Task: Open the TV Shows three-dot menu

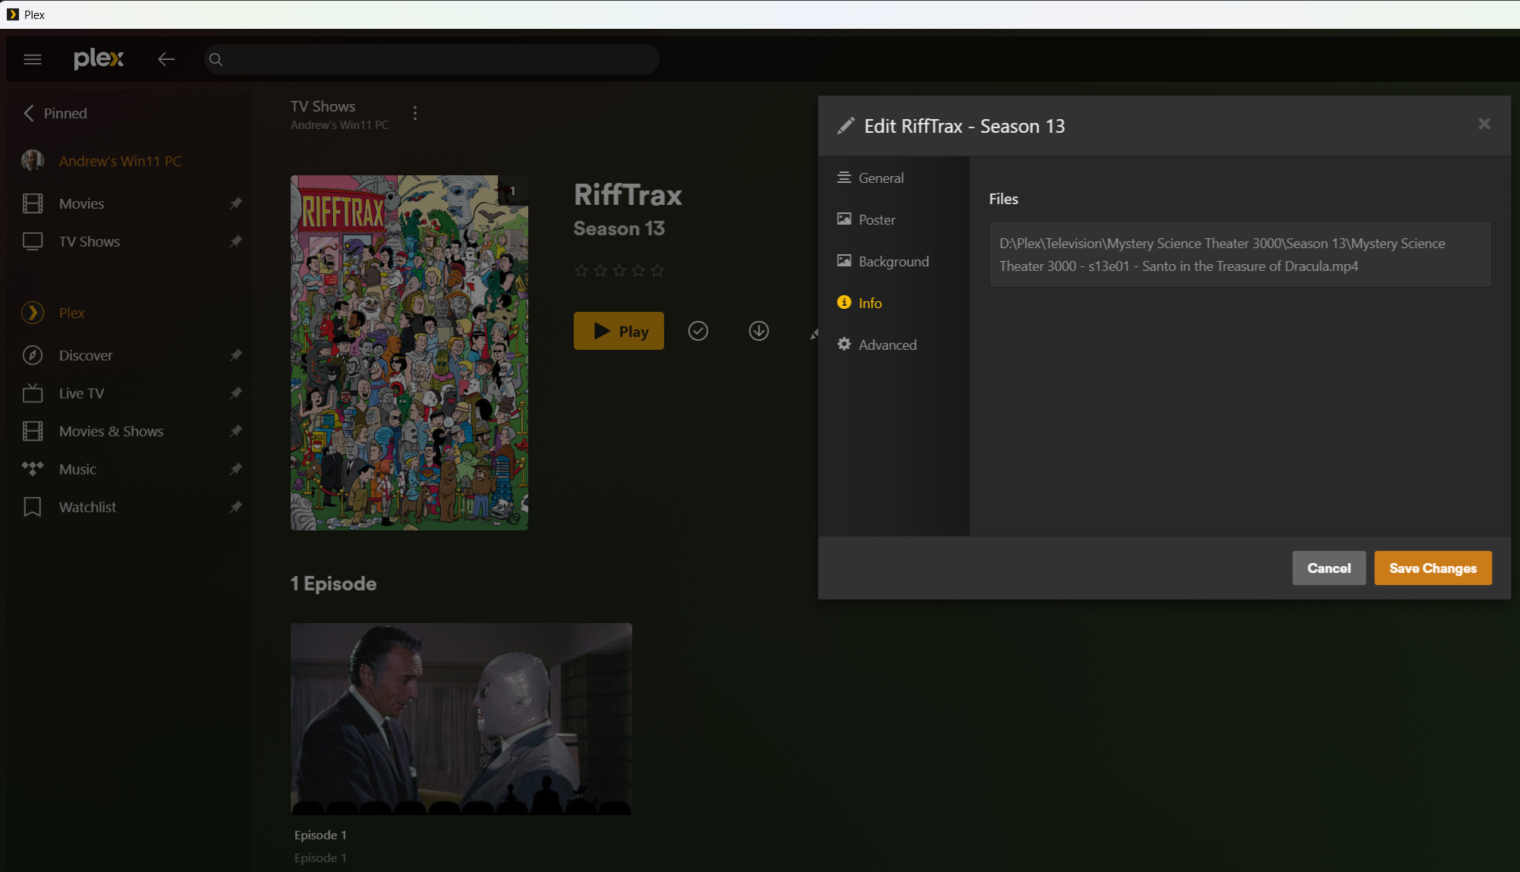Action: tap(415, 113)
